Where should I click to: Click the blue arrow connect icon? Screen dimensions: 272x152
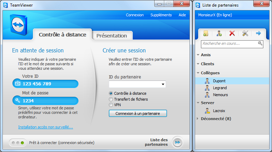258,33
